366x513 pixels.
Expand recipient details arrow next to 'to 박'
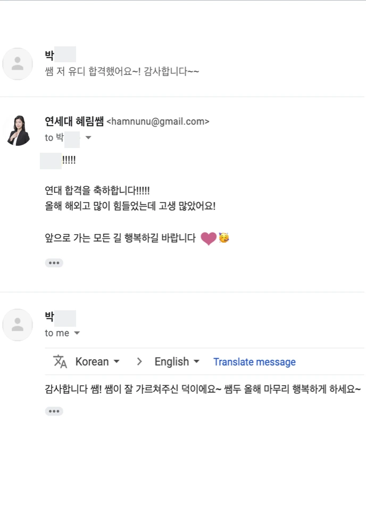88,138
